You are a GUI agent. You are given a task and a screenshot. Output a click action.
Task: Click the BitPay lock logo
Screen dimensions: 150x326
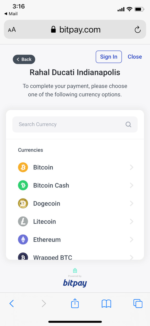tap(75, 270)
